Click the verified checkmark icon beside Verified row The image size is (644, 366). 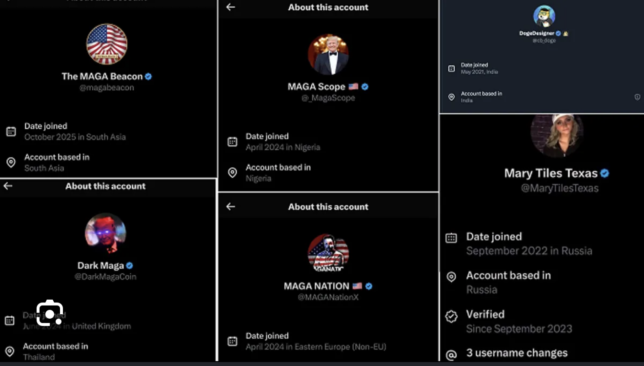coord(451,316)
